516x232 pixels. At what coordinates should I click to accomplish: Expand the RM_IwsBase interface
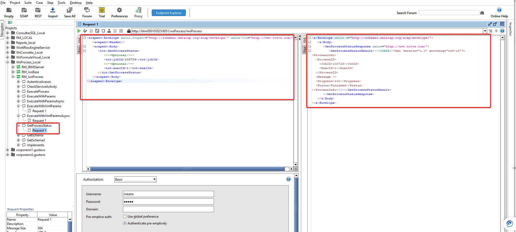13,72
